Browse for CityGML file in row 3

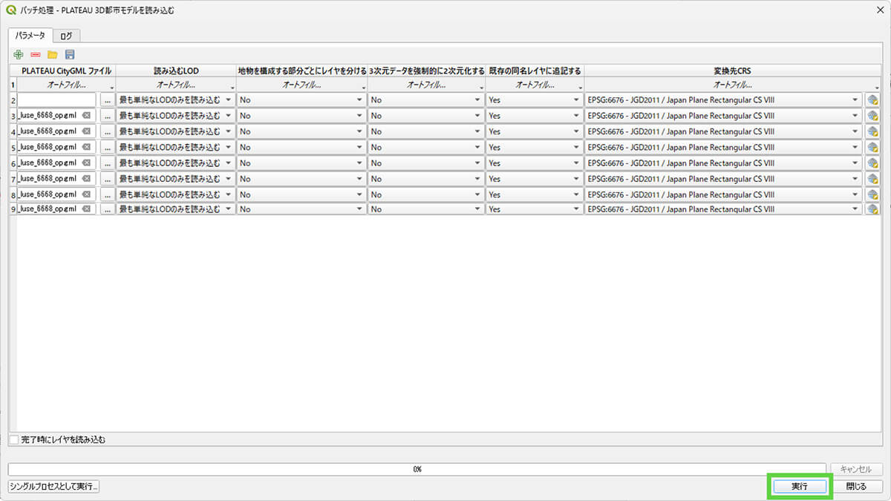pyautogui.click(x=108, y=115)
